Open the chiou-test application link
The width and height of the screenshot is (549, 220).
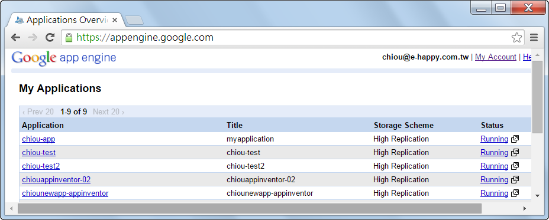38,153
